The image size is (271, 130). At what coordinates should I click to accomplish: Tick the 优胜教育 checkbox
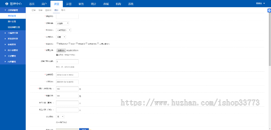(77, 43)
